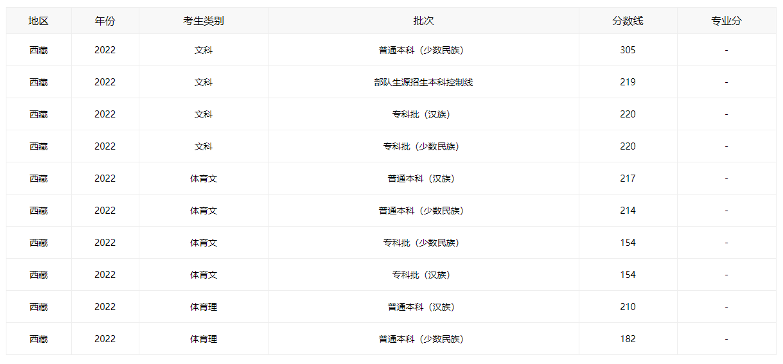Click the 年份 column header
The image size is (783, 364).
coord(105,21)
